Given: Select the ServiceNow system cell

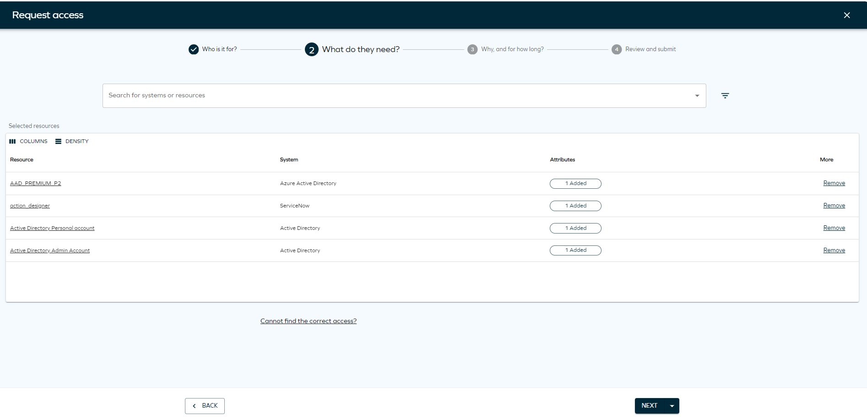Looking at the screenshot, I should pos(294,206).
